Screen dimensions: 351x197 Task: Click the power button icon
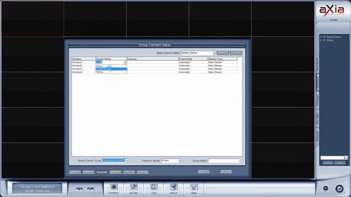click(x=339, y=188)
